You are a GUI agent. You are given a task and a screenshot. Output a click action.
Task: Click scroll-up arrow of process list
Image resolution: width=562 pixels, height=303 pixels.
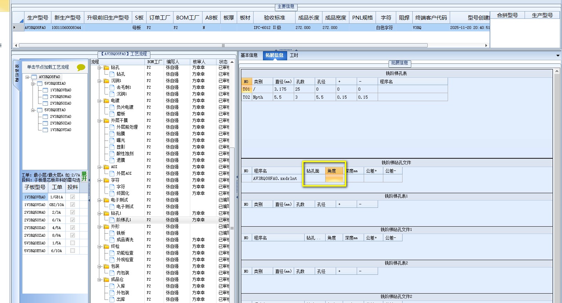pyautogui.click(x=232, y=62)
